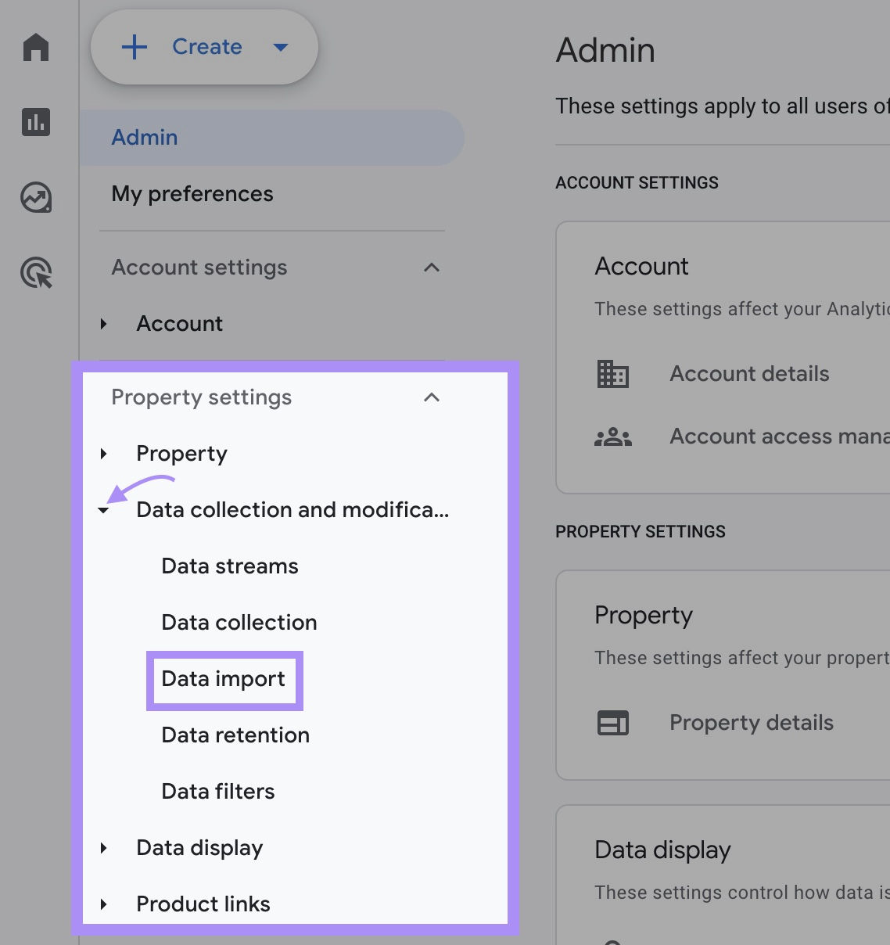The height and width of the screenshot is (945, 890).
Task: Select the Data retention menu entry
Action: (235, 735)
